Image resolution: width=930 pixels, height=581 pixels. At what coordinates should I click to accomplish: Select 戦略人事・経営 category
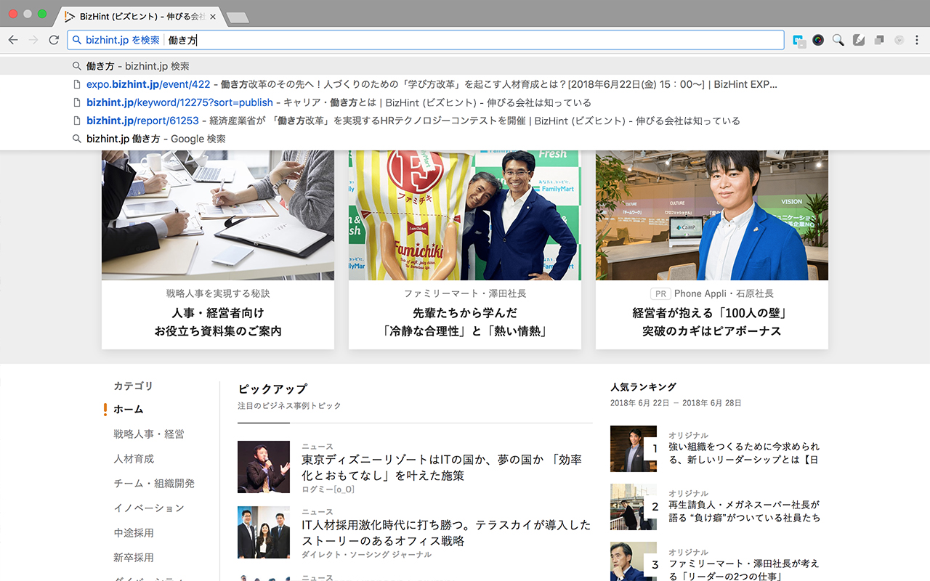pyautogui.click(x=149, y=434)
